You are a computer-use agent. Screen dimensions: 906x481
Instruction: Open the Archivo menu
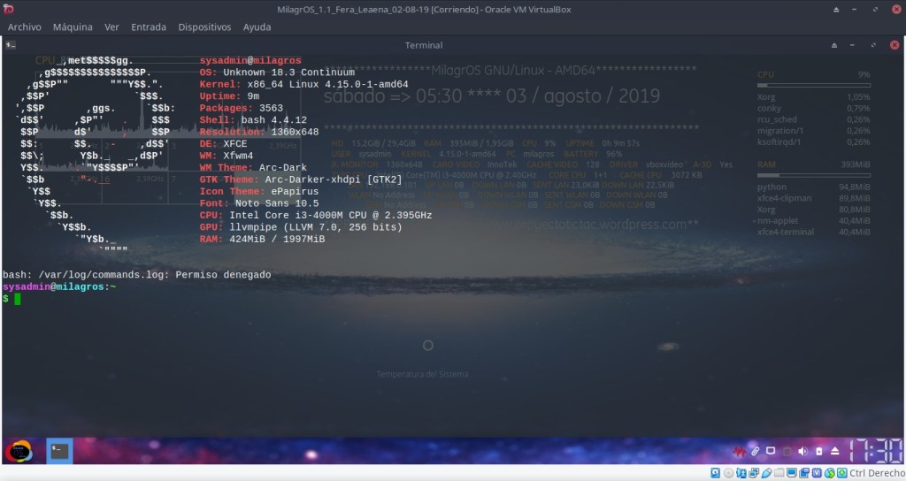[x=24, y=27]
